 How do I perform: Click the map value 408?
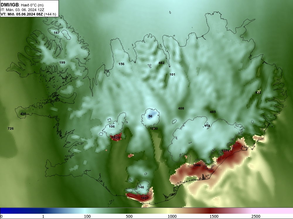(x=181, y=108)
